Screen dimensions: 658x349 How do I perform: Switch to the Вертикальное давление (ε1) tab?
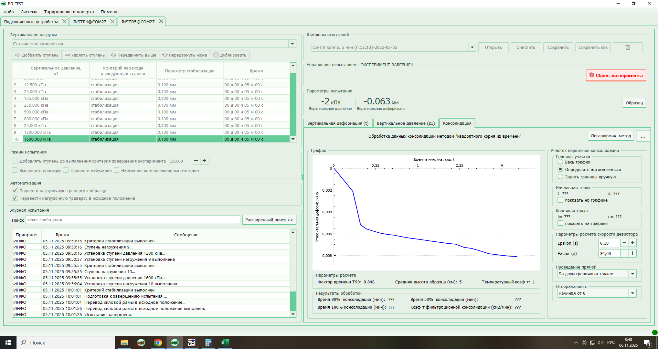(x=406, y=123)
